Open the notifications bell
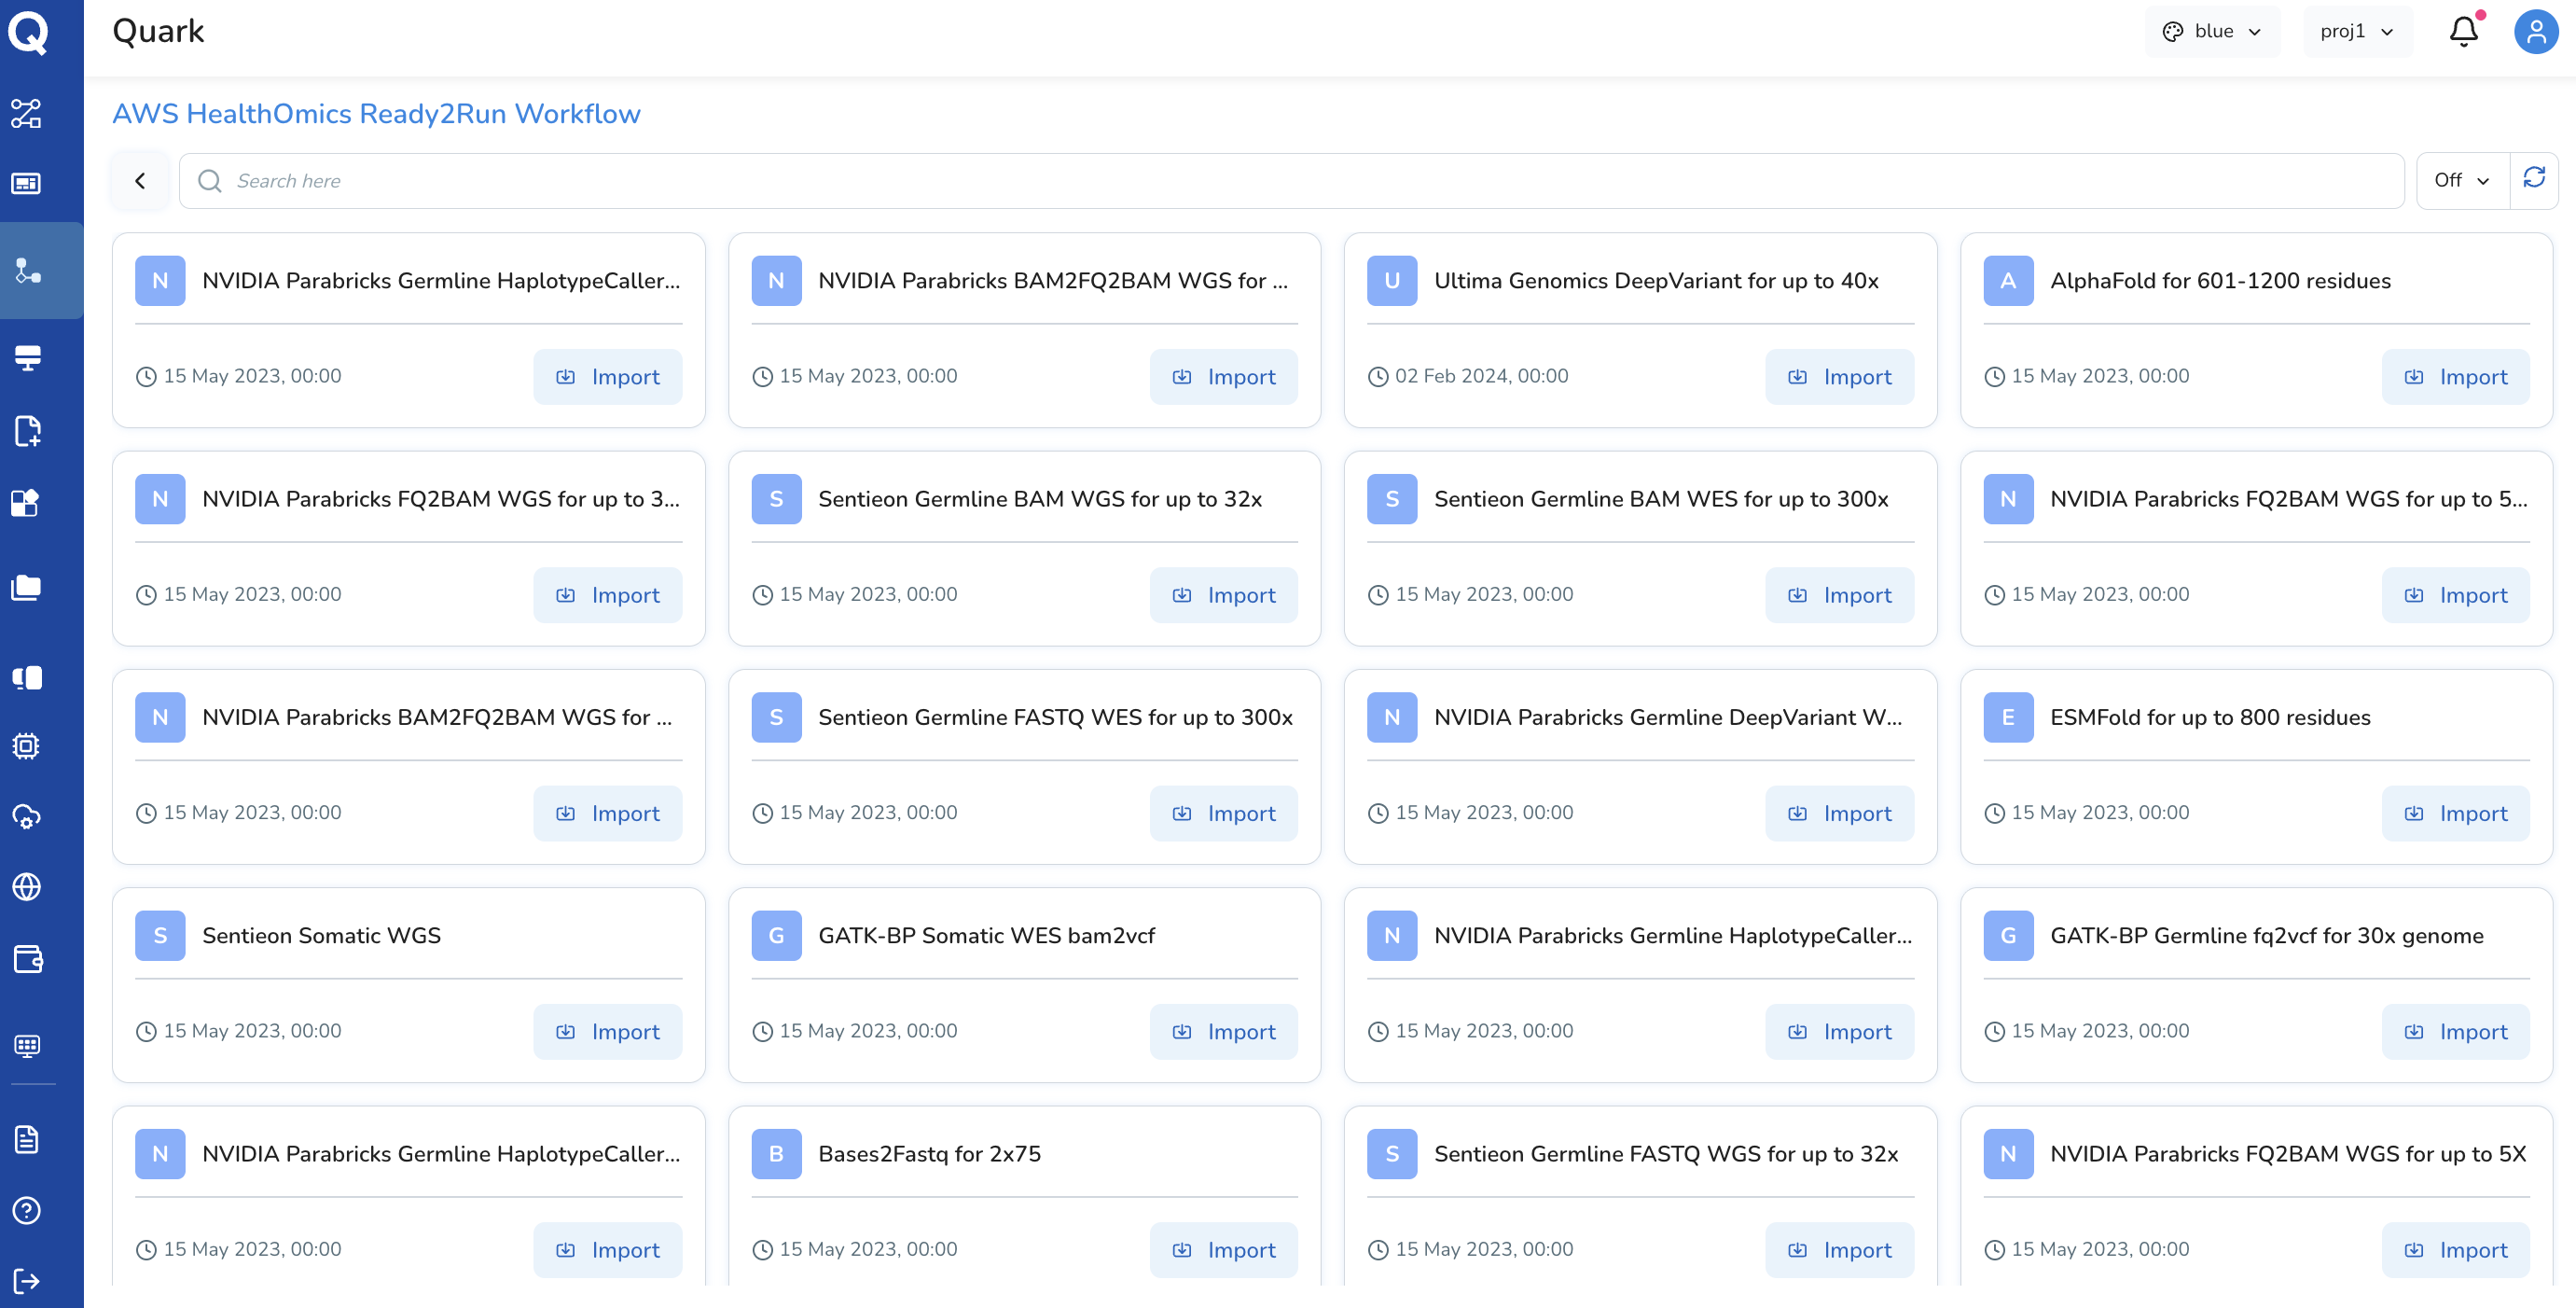Viewport: 2576px width, 1308px height. (x=2464, y=32)
